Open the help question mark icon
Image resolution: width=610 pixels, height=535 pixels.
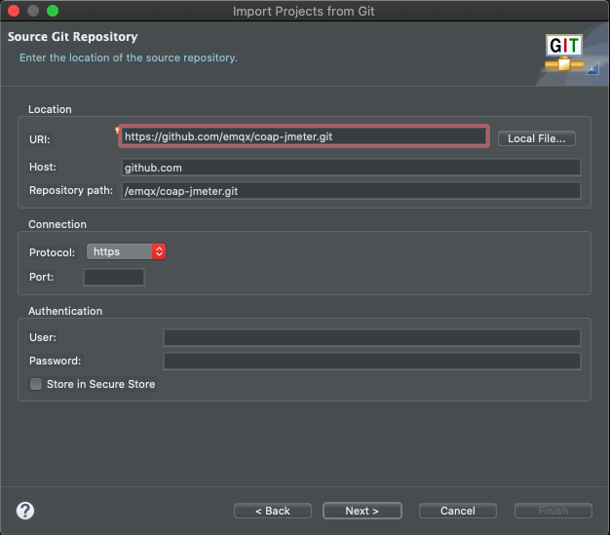(25, 511)
